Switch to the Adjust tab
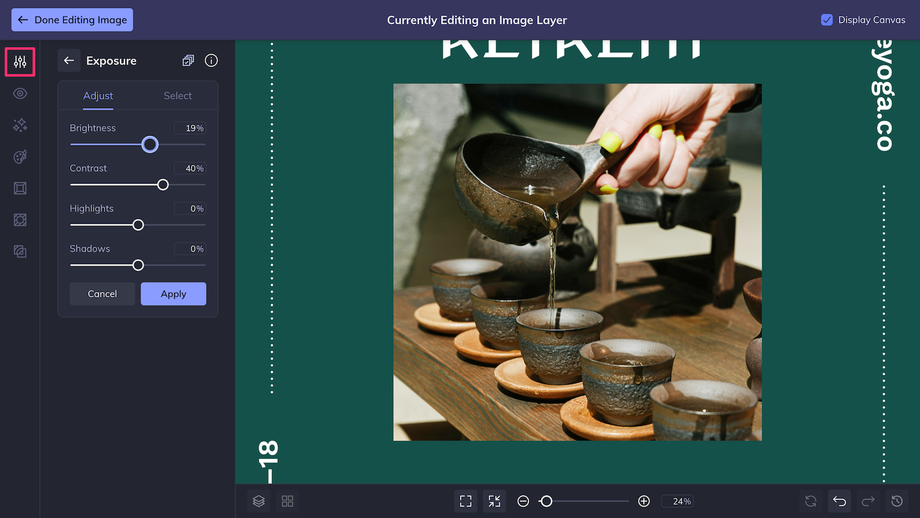This screenshot has height=518, width=920. point(98,96)
